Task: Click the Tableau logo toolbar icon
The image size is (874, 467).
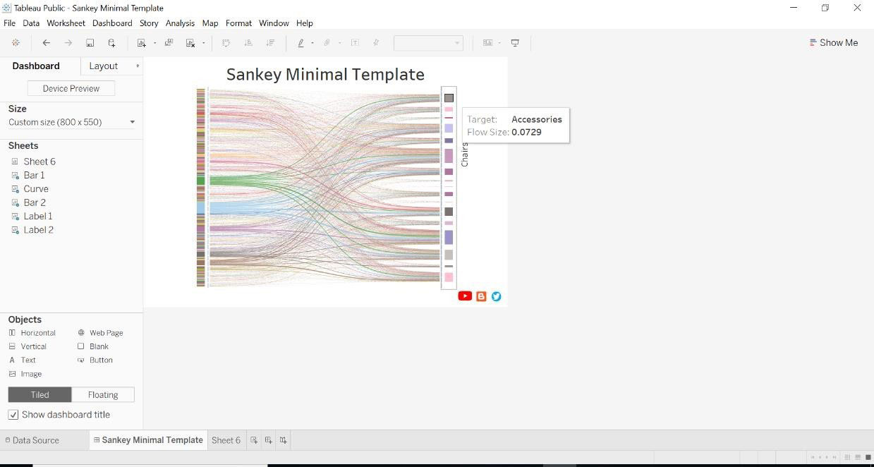Action: (16, 42)
